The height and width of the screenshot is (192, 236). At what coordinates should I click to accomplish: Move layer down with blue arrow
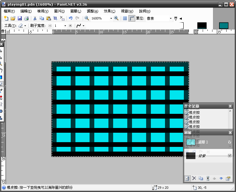click(x=221, y=178)
